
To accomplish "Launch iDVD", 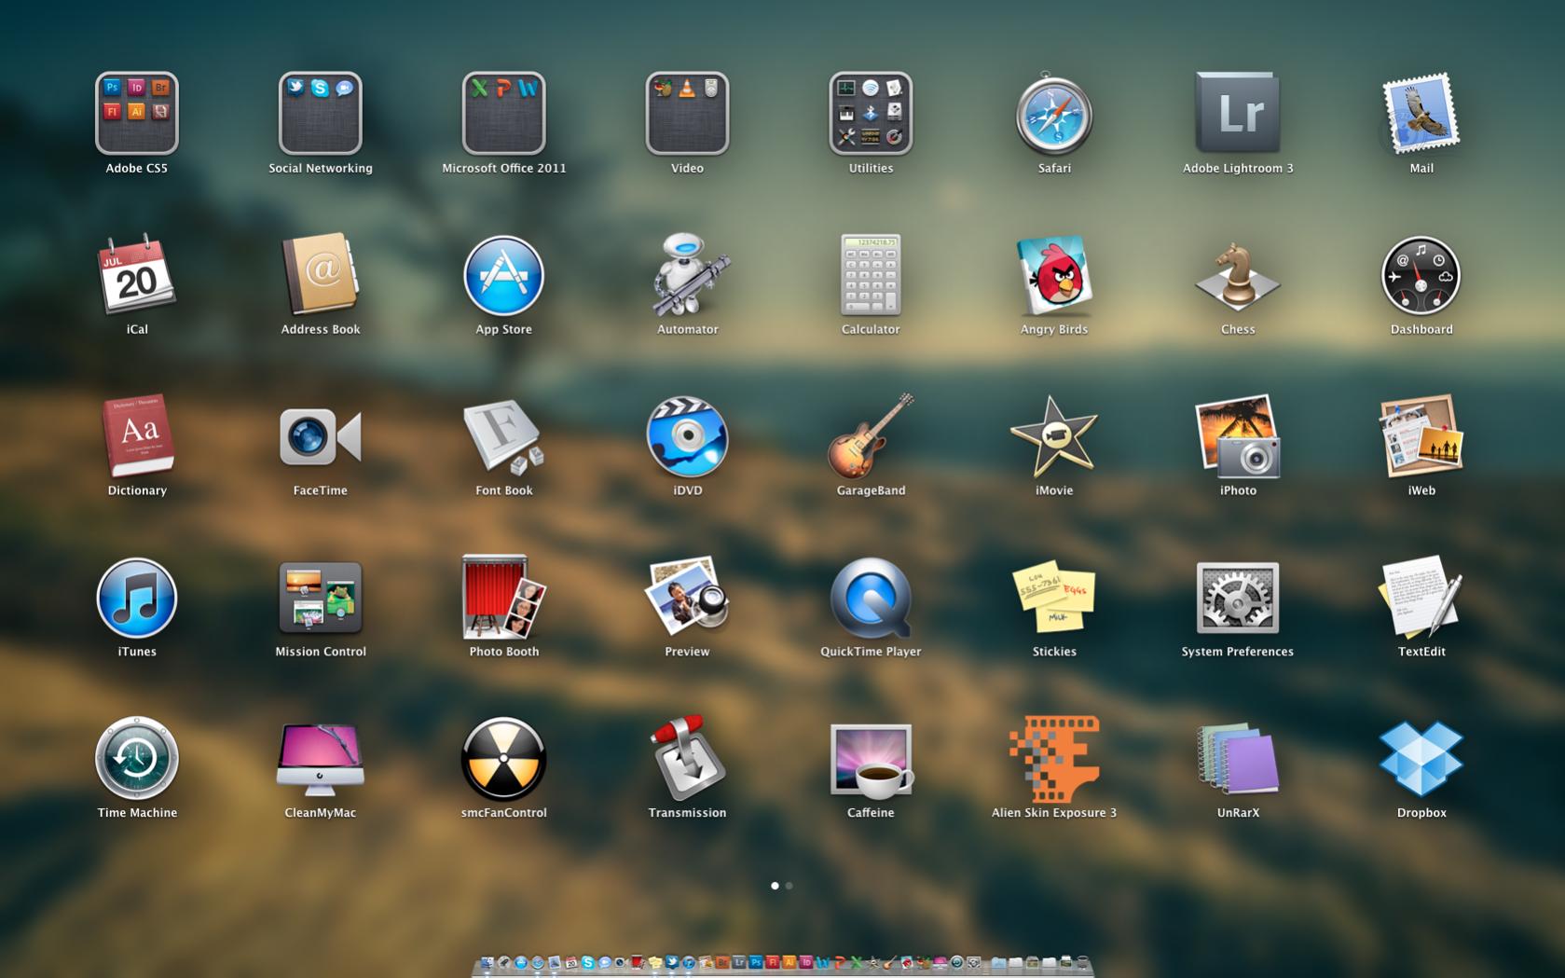I will pos(687,436).
